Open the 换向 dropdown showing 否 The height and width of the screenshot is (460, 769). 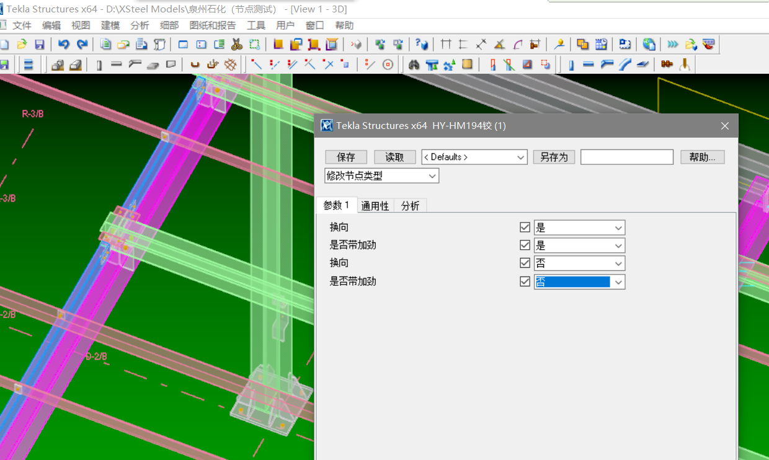[x=579, y=263]
